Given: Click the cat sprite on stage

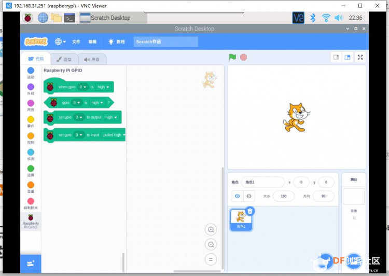Looking at the screenshot, I should [x=296, y=117].
